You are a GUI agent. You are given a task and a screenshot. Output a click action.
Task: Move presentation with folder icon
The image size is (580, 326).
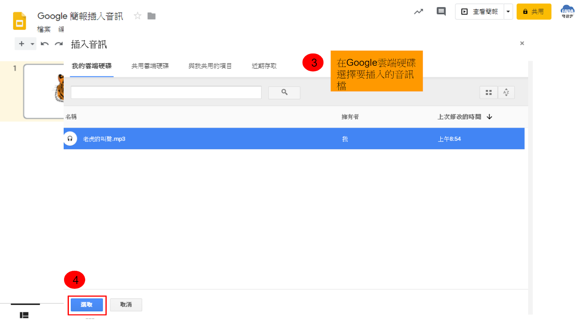152,16
